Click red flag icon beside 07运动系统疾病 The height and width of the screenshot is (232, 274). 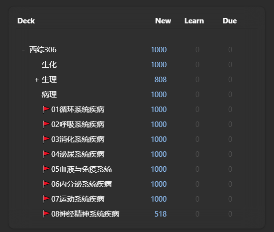[46, 199]
